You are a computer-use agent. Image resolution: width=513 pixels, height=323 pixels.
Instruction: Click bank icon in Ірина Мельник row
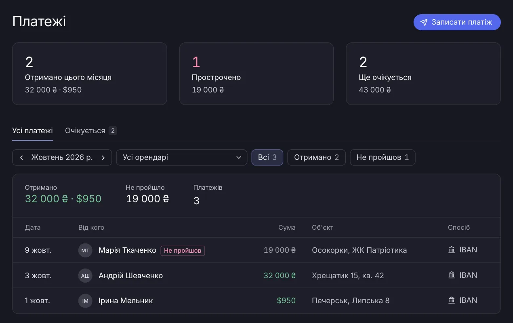pos(452,300)
